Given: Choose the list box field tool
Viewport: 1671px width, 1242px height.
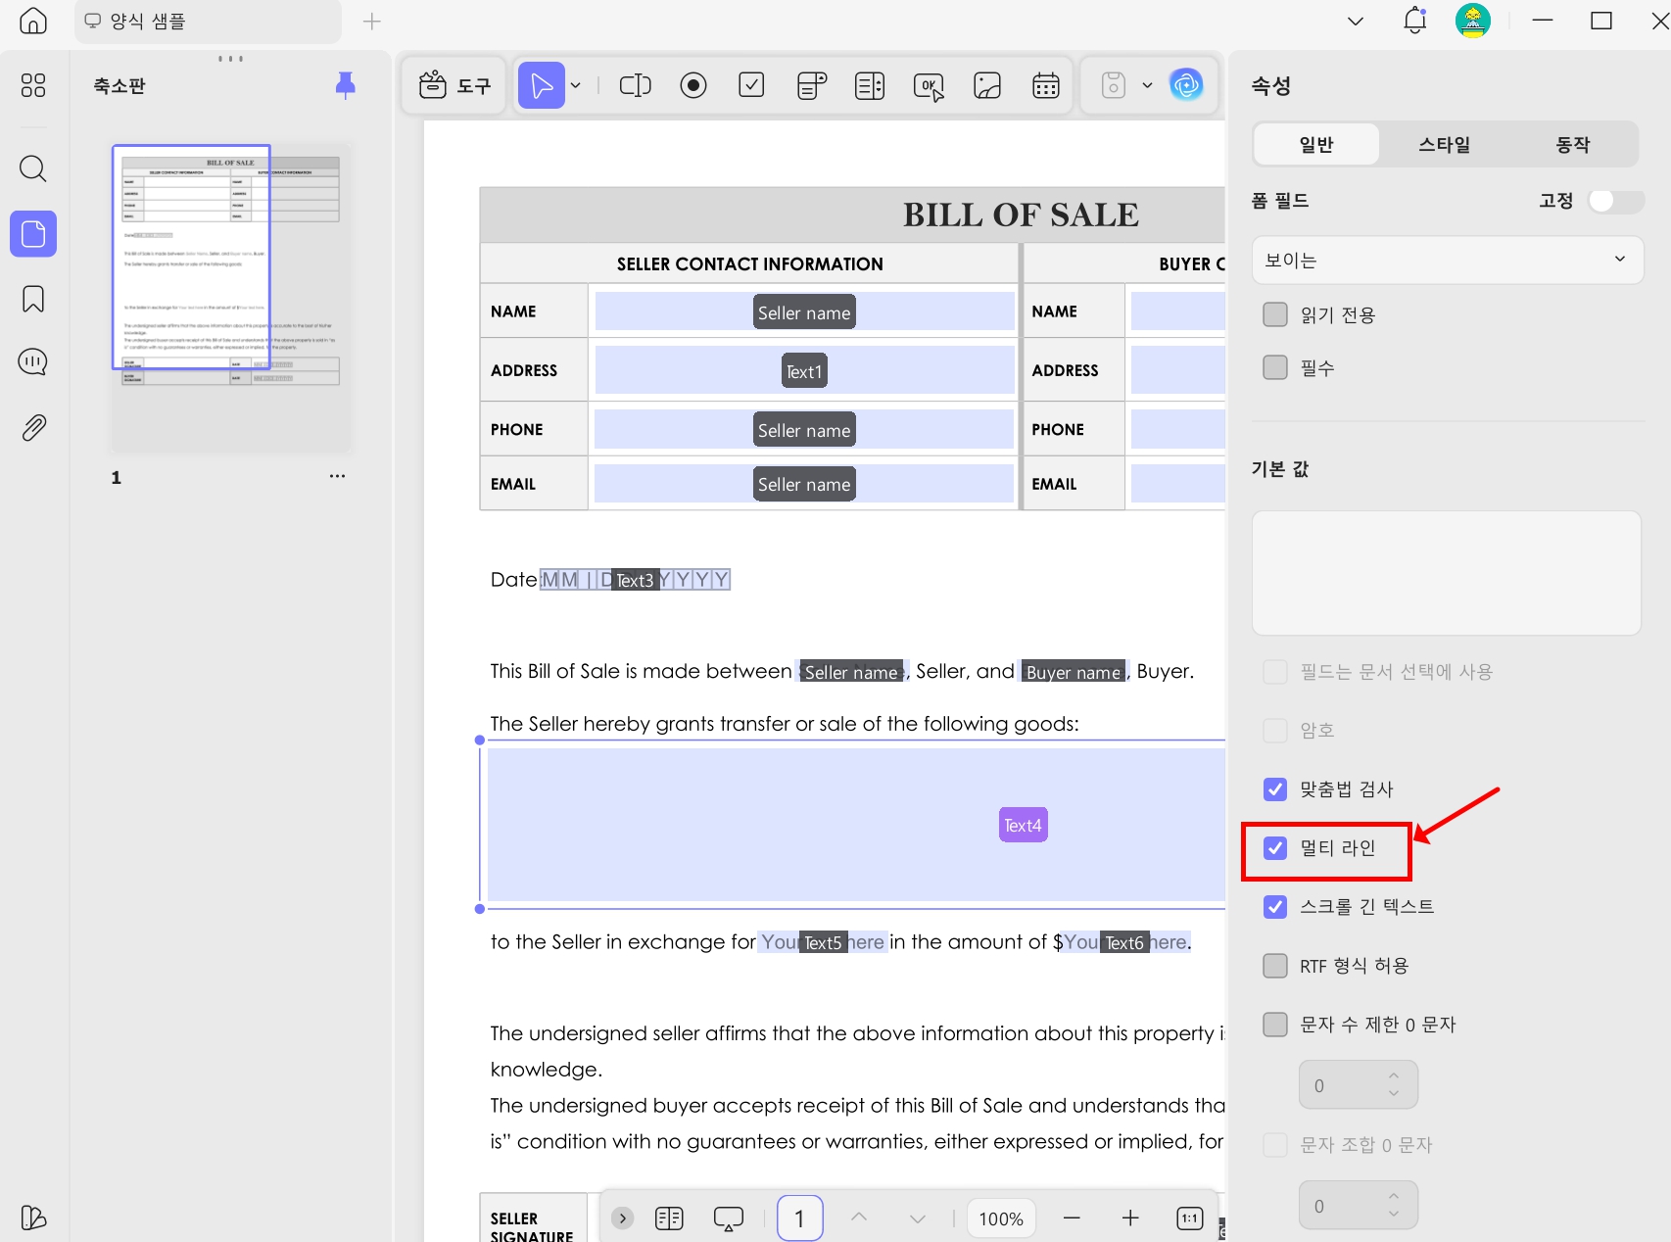Looking at the screenshot, I should [870, 85].
